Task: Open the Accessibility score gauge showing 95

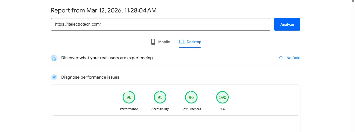Action: tap(160, 97)
